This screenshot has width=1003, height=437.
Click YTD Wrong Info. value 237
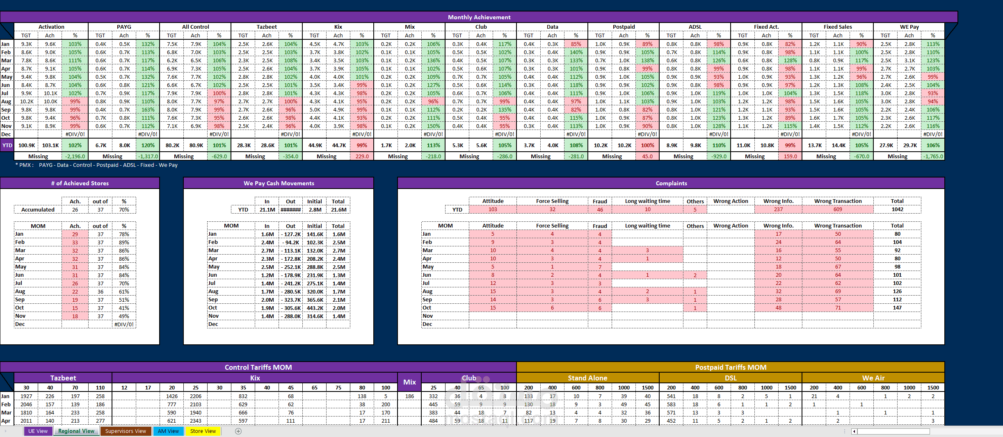[x=778, y=209]
